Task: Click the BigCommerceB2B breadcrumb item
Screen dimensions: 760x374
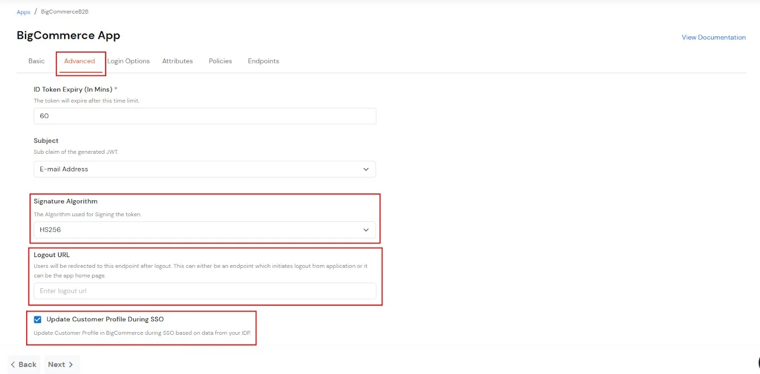Action: coord(65,12)
